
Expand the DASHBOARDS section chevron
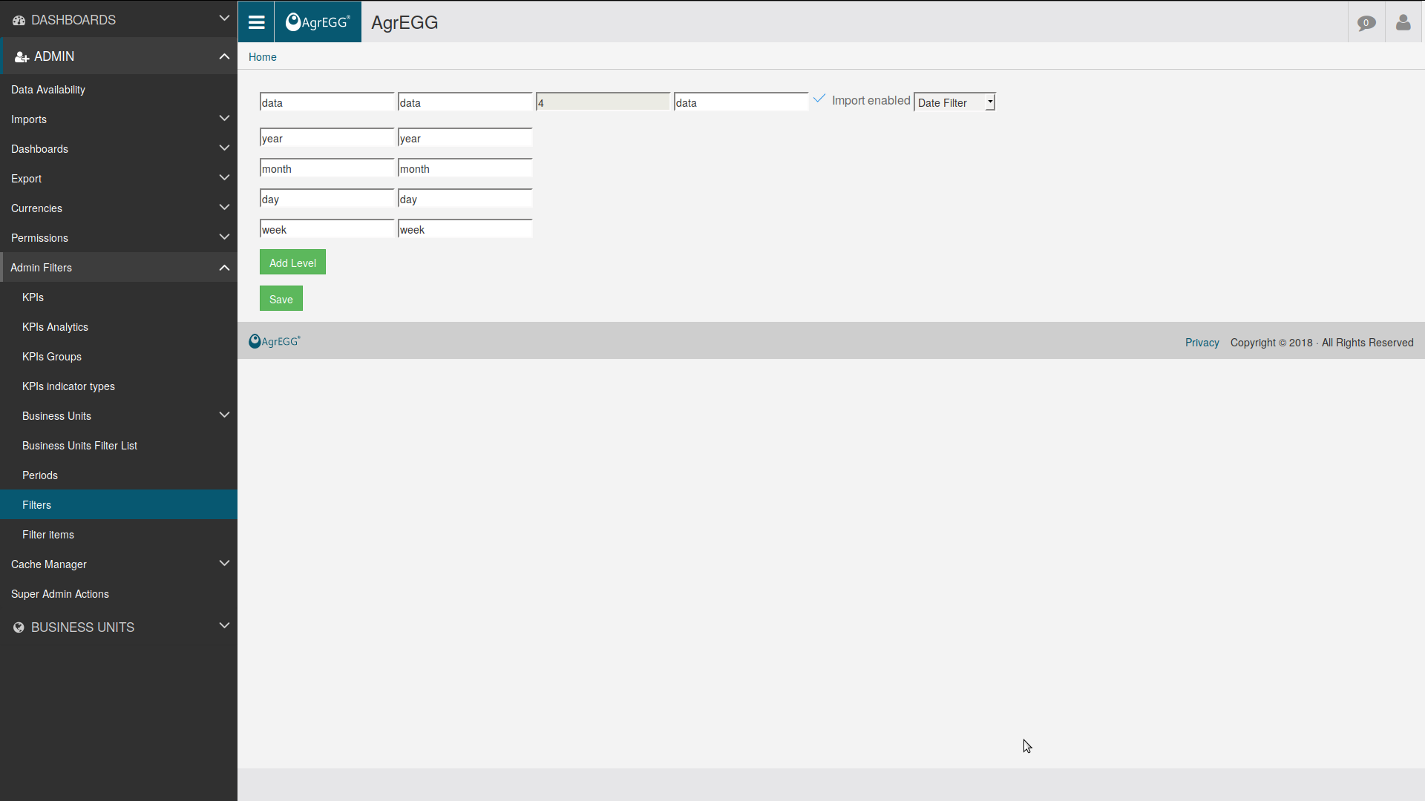coord(224,19)
